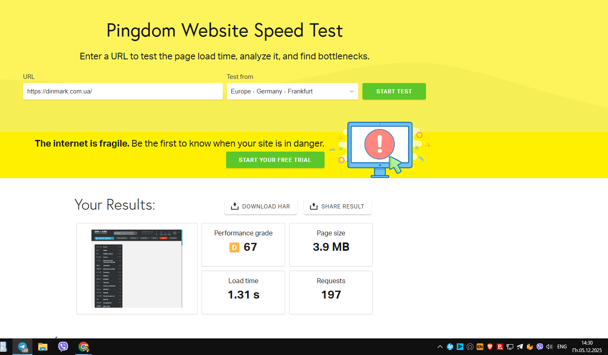The height and width of the screenshot is (355, 608).
Task: Click the Viber tray icon
Action: click(x=540, y=347)
